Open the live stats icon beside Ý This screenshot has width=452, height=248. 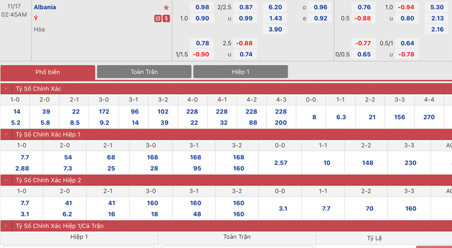pos(157,19)
